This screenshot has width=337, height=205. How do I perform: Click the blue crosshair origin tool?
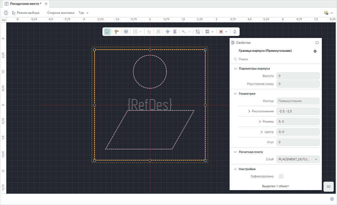168,32
